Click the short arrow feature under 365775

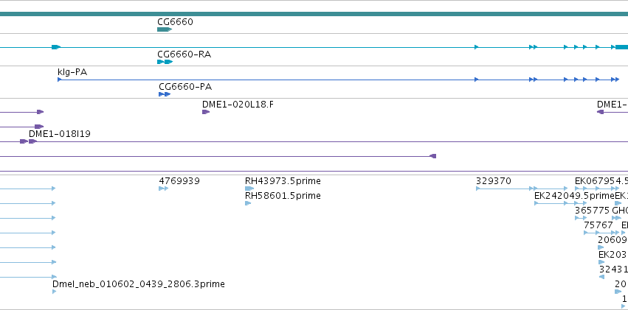[x=581, y=218]
